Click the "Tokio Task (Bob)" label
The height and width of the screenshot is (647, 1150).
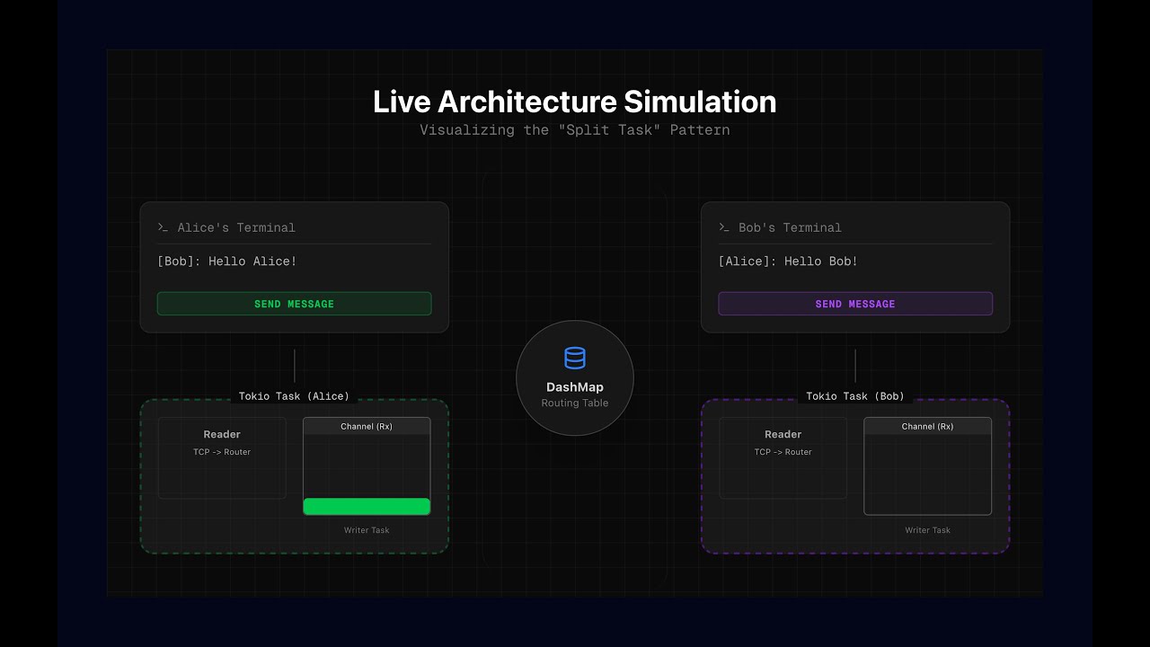[x=855, y=396]
